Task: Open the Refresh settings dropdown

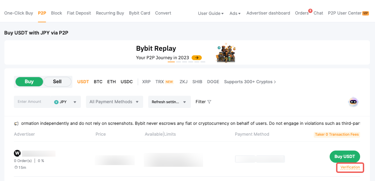Action: (169, 102)
